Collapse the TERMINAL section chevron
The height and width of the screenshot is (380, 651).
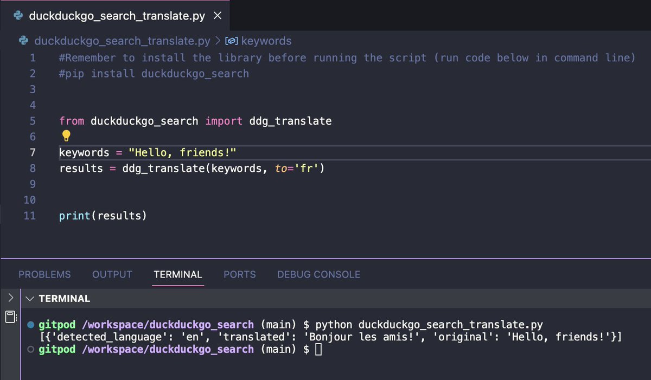(x=30, y=298)
